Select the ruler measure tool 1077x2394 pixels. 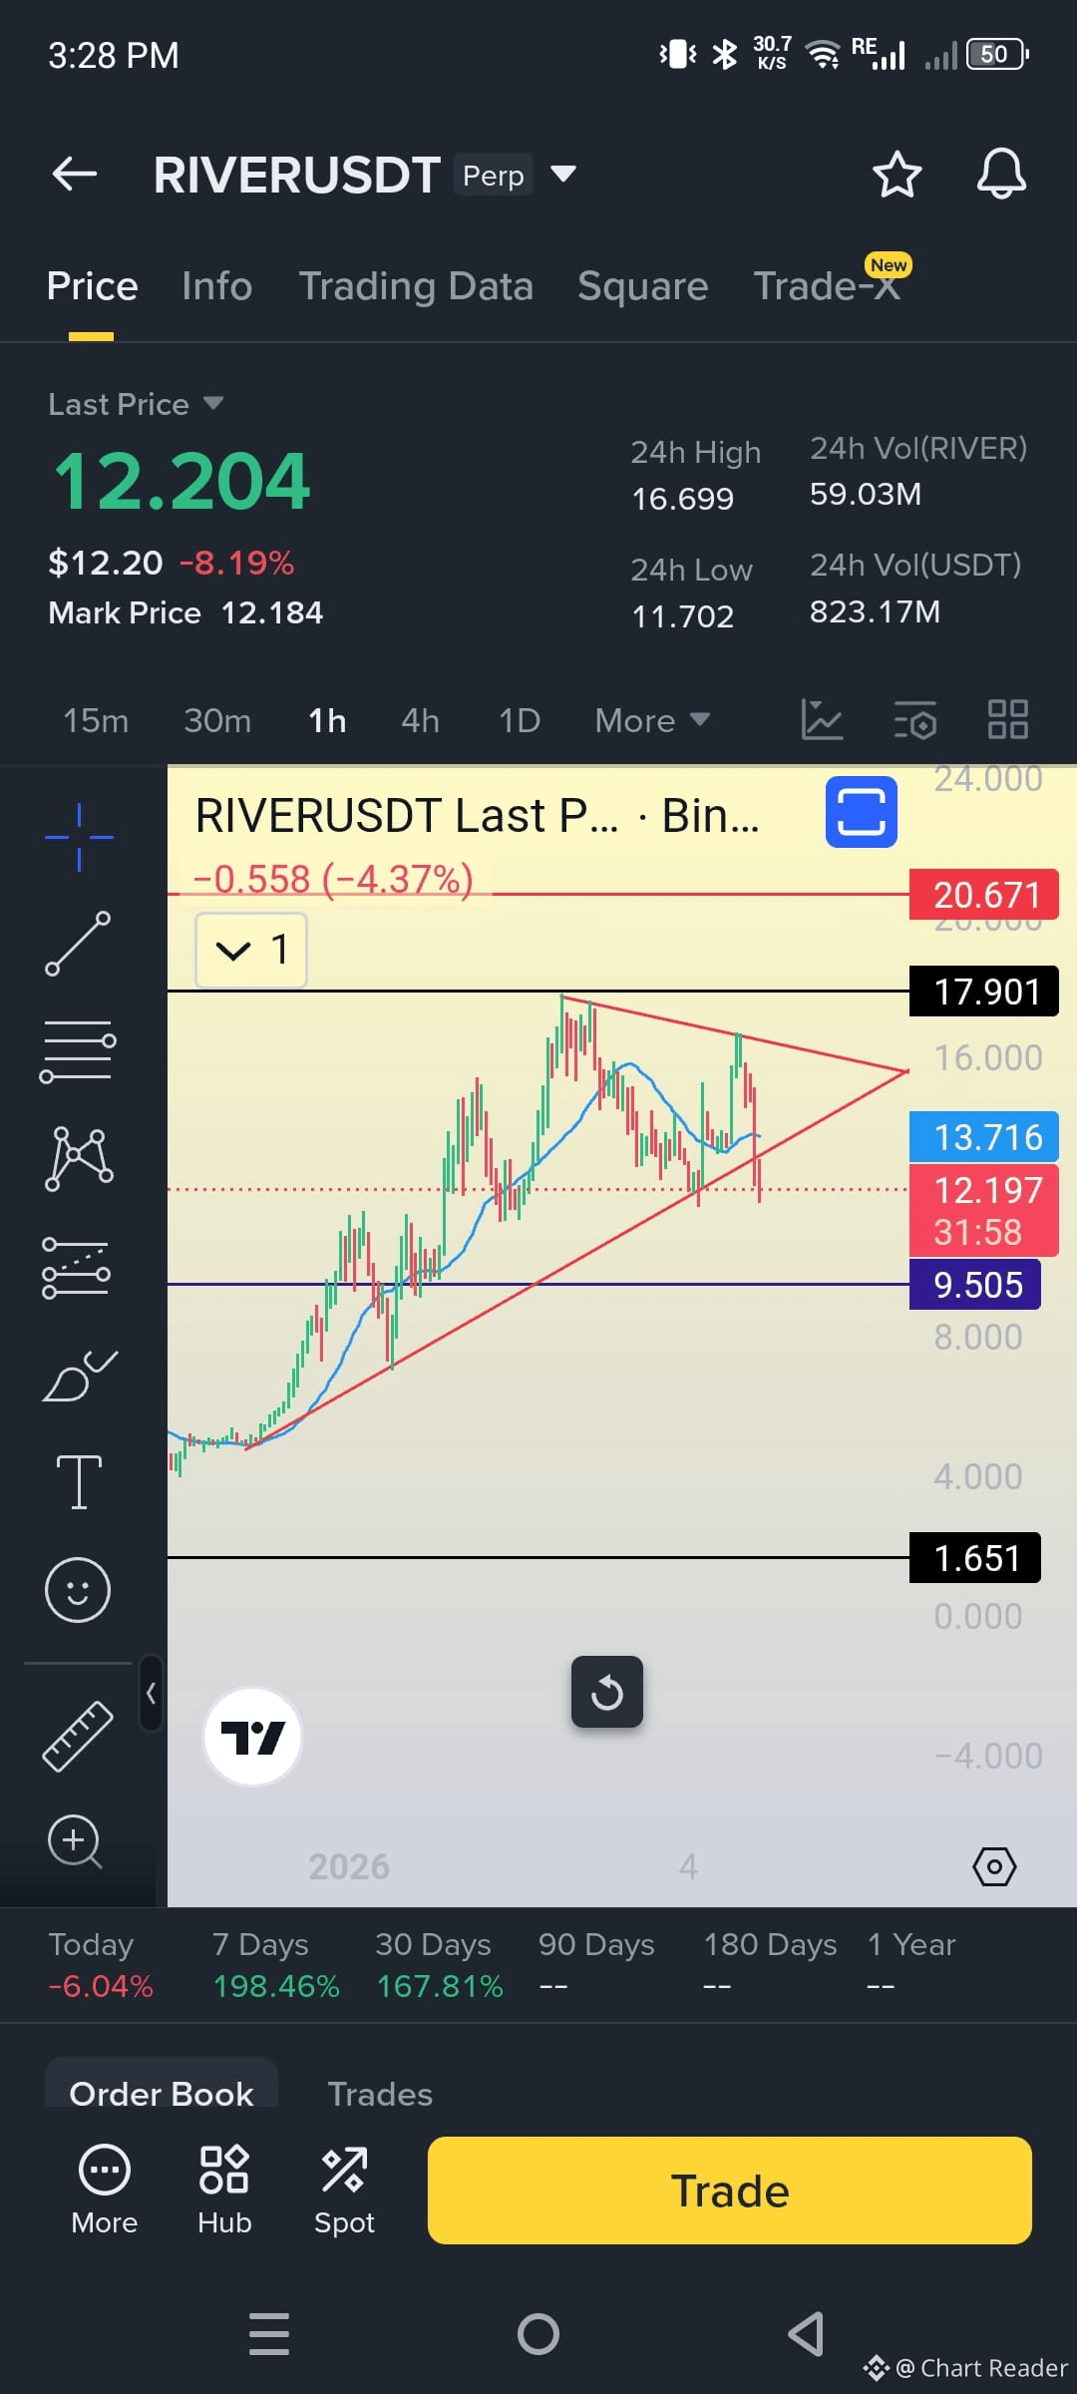78,1737
